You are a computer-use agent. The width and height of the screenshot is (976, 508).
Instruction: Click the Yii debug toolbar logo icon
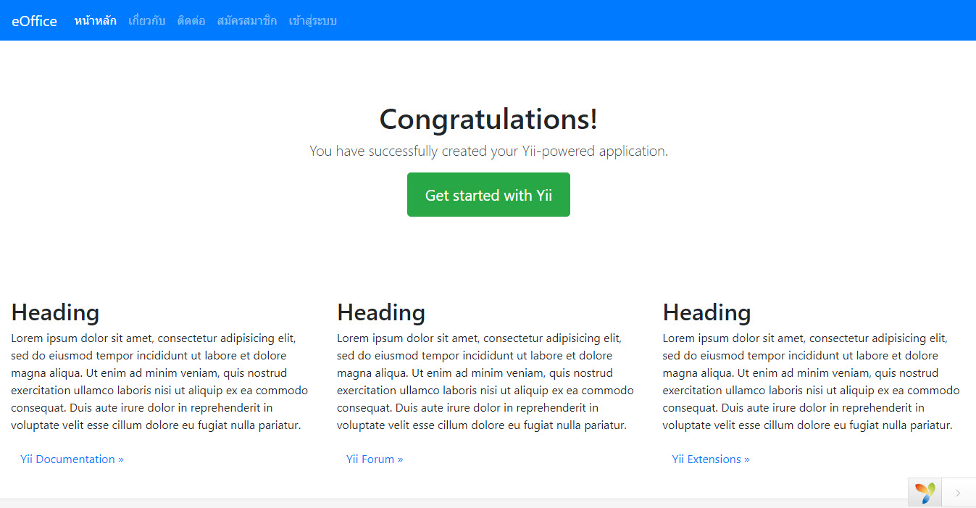925,493
